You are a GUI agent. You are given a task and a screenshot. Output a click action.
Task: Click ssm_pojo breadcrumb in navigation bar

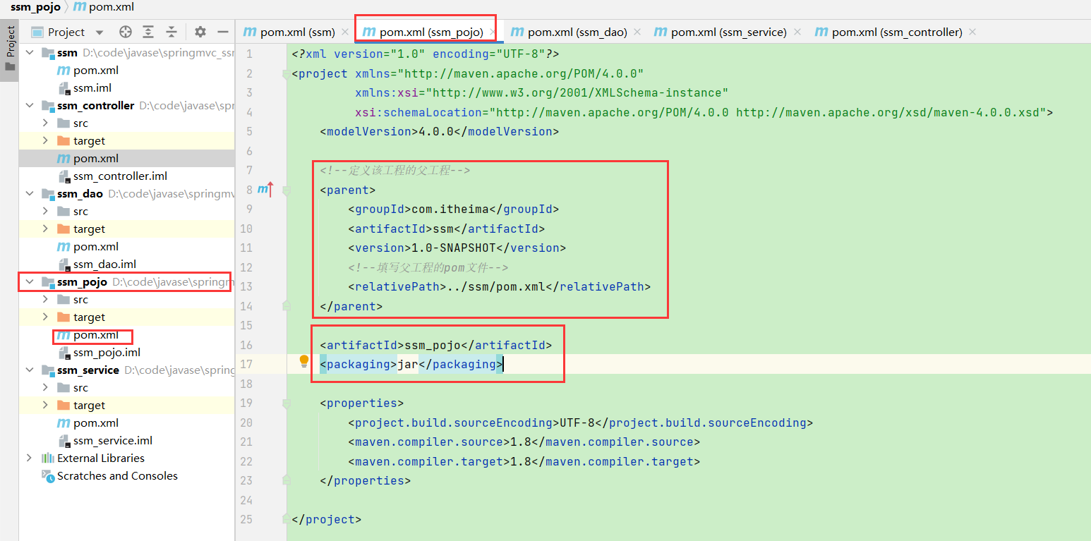point(35,7)
